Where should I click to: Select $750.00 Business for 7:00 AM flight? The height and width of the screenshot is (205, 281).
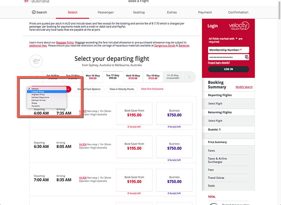point(175,180)
